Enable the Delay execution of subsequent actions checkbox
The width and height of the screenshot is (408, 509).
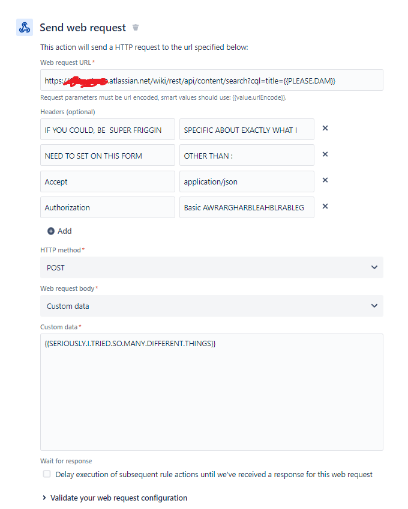pos(46,474)
